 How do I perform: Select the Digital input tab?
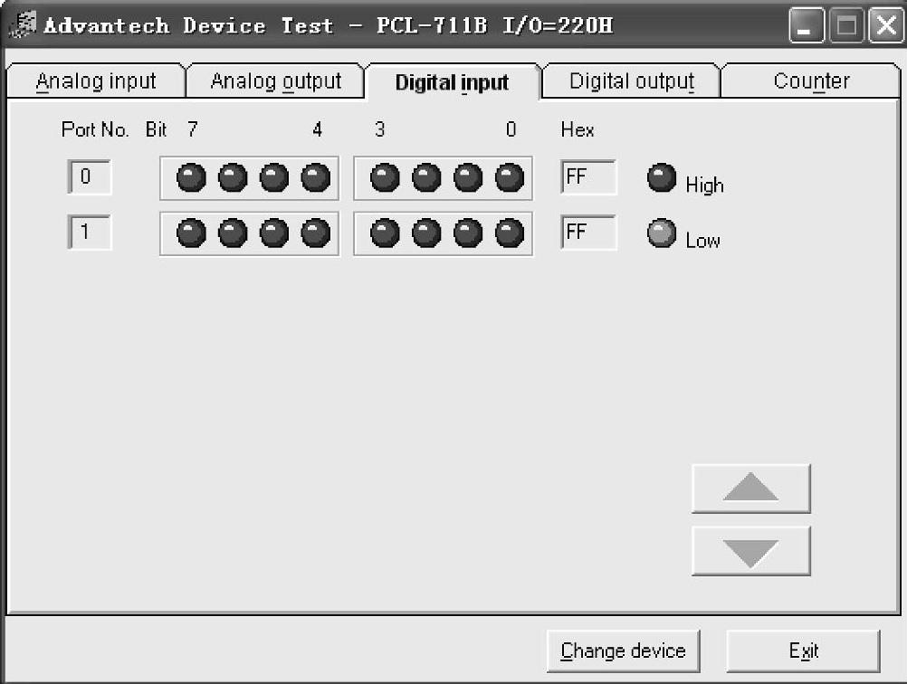pos(453,82)
